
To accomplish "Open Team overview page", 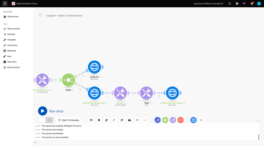I will [x=13, y=29].
